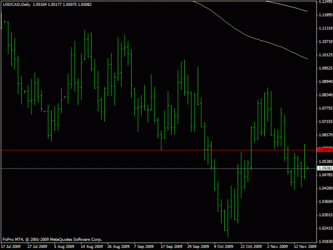This screenshot has height=250, width=333.
Task: Click the 1.08340 price axis label
Action: [x=326, y=95]
